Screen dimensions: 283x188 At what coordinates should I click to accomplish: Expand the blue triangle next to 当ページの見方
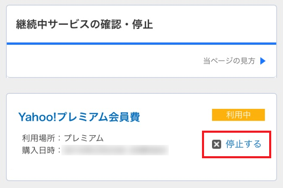(263, 61)
